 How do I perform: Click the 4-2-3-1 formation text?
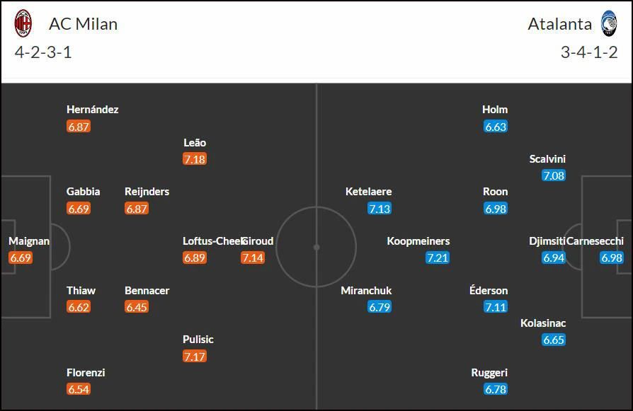coord(43,52)
